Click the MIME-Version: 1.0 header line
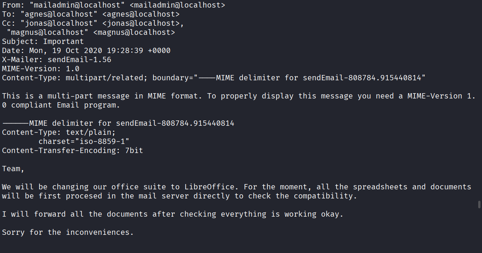 (41, 69)
